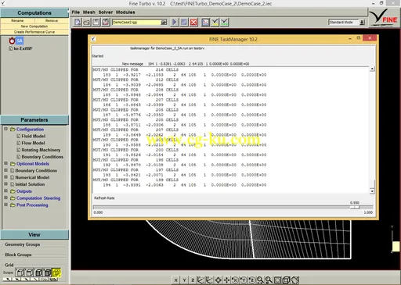The image size is (401, 285).
Task: Expand the Optional Models node
Action: [x=5, y=163]
